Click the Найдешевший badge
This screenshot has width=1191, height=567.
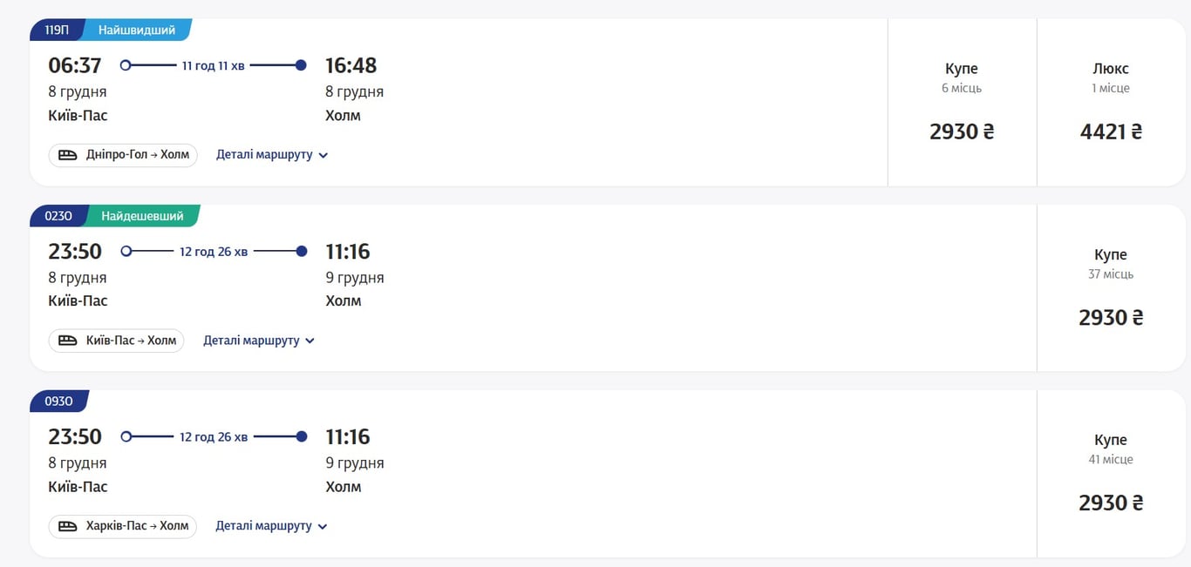142,216
